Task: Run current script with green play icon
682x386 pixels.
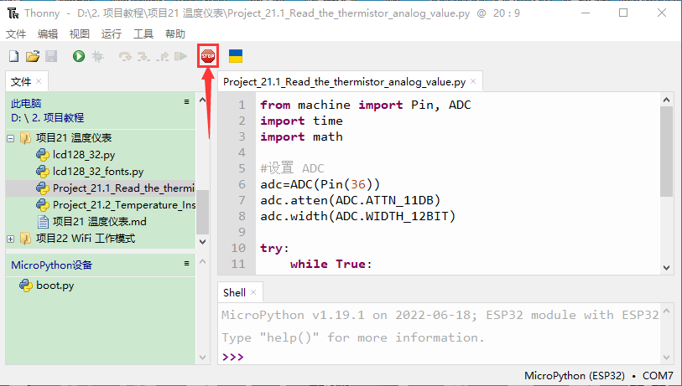Action: 78,56
